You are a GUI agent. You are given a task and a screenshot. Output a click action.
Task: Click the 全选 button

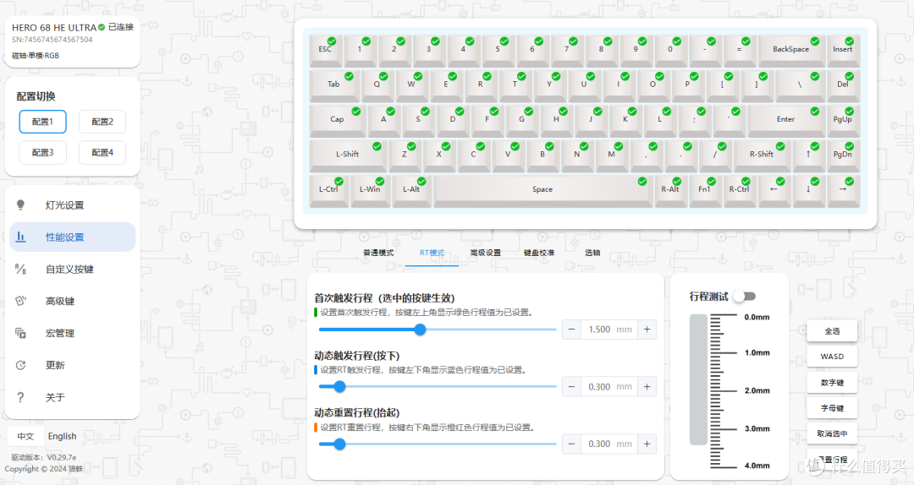[832, 330]
